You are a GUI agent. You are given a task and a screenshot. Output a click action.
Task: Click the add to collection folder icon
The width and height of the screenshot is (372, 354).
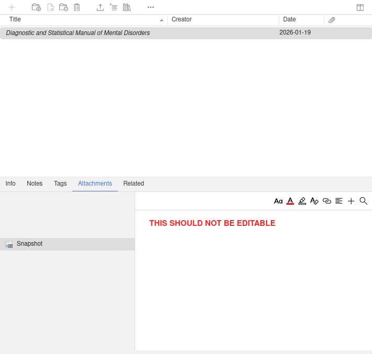click(x=36, y=7)
